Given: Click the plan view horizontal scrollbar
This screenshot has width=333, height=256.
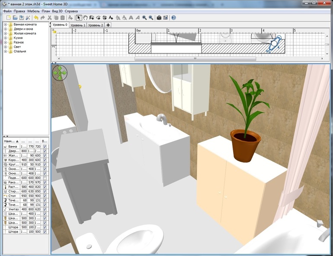Looking at the screenshot, I should click(195, 58).
